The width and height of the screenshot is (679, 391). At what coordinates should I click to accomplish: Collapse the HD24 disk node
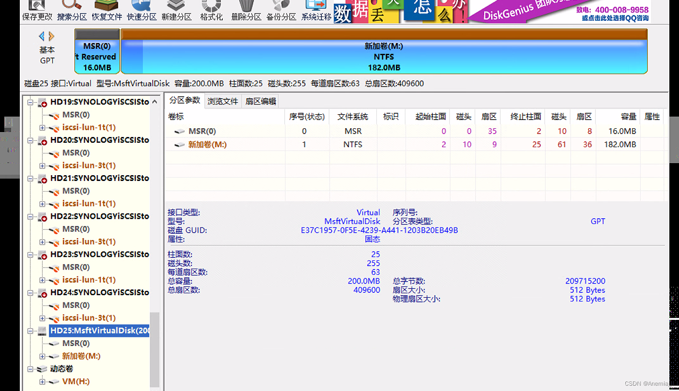point(30,293)
